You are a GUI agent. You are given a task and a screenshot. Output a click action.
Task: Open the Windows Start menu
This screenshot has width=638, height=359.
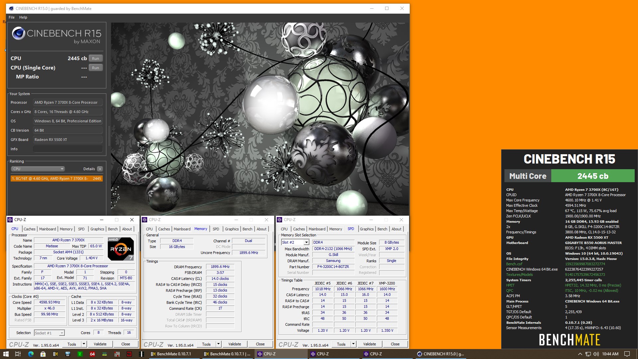[x=6, y=354]
